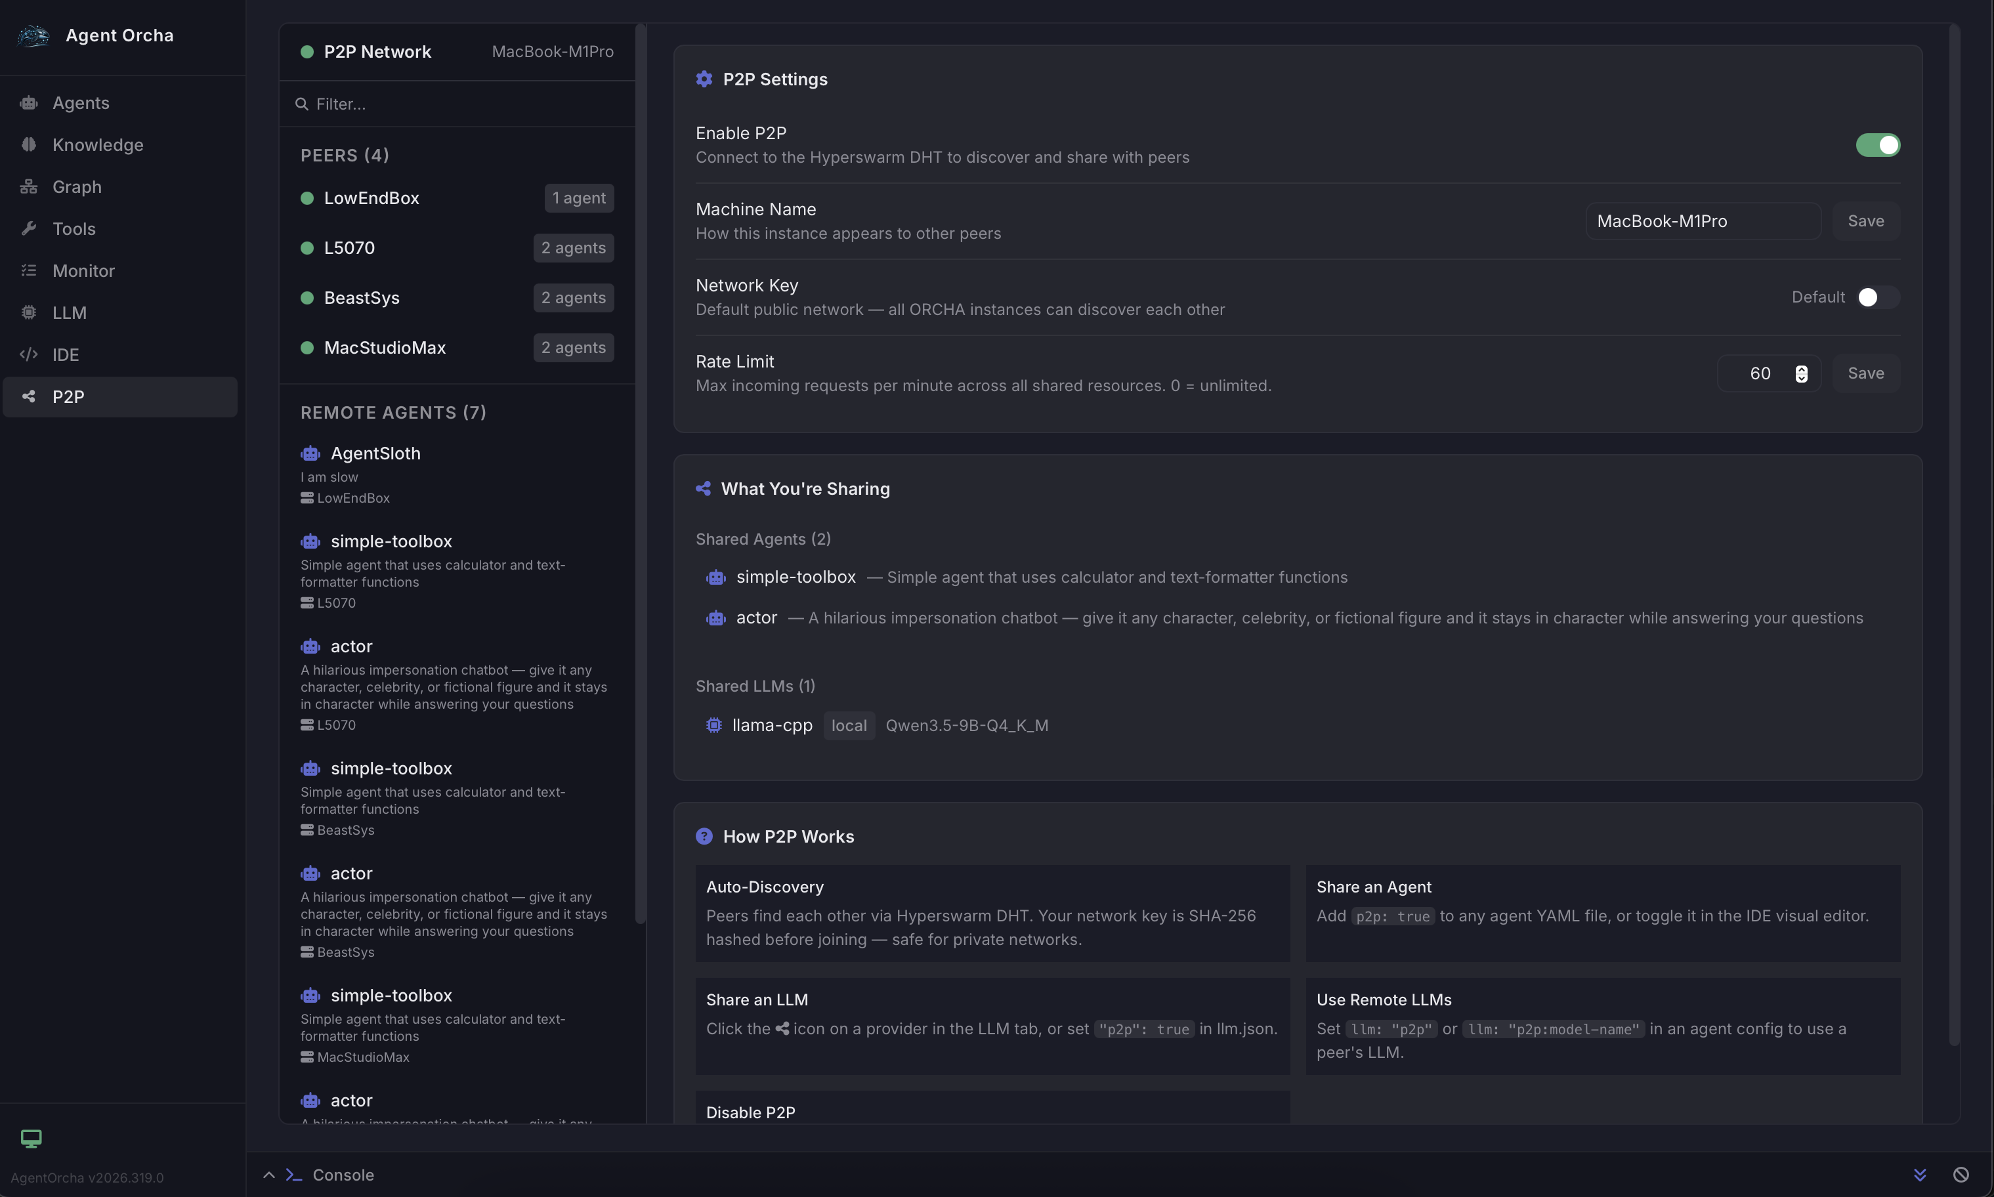
Task: Open the Monitor page in sidebar
Action: [x=83, y=271]
